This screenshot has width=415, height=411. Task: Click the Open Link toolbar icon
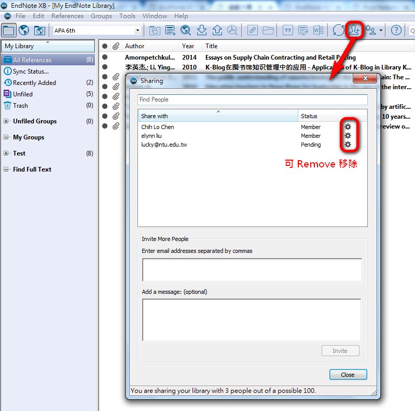coord(253,31)
